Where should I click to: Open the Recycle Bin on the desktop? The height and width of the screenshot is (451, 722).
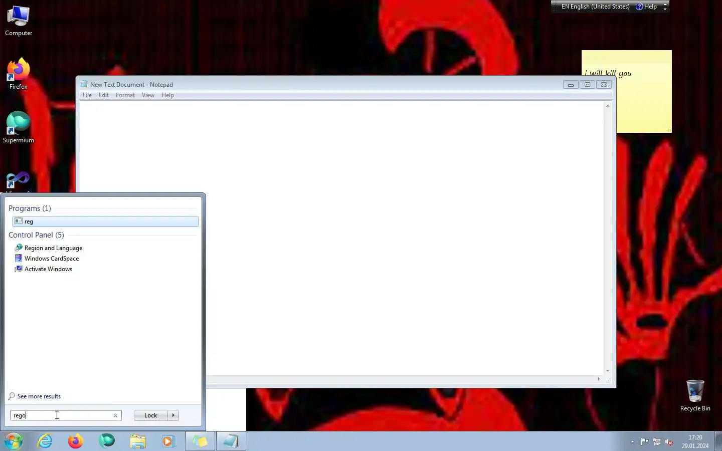point(695,395)
